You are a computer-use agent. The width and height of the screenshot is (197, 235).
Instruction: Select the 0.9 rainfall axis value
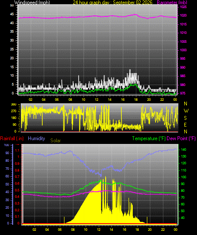point(17,163)
